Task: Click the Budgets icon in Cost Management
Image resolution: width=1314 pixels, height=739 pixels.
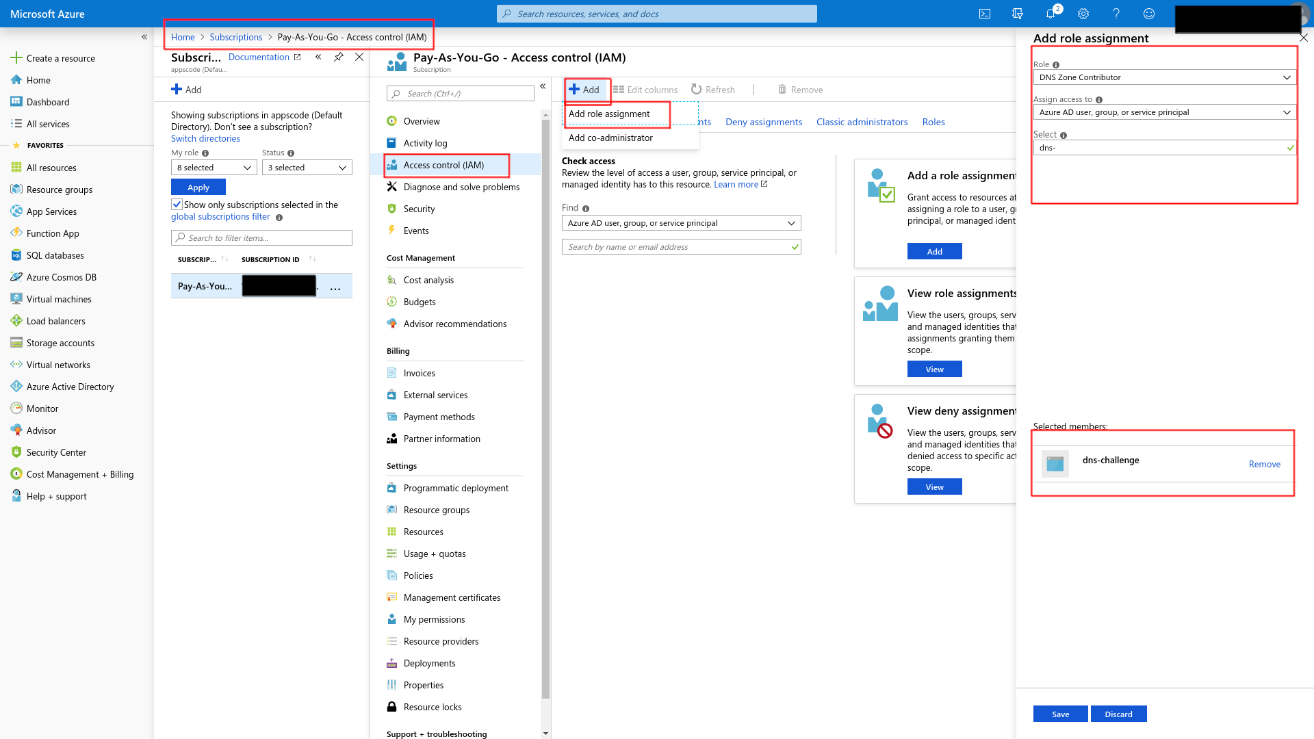Action: coord(393,300)
